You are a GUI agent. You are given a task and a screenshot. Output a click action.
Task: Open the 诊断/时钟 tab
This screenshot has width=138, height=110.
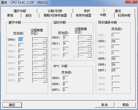coord(55,11)
